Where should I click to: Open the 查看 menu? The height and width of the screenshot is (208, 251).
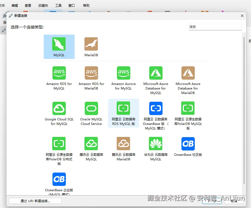[28, 5]
